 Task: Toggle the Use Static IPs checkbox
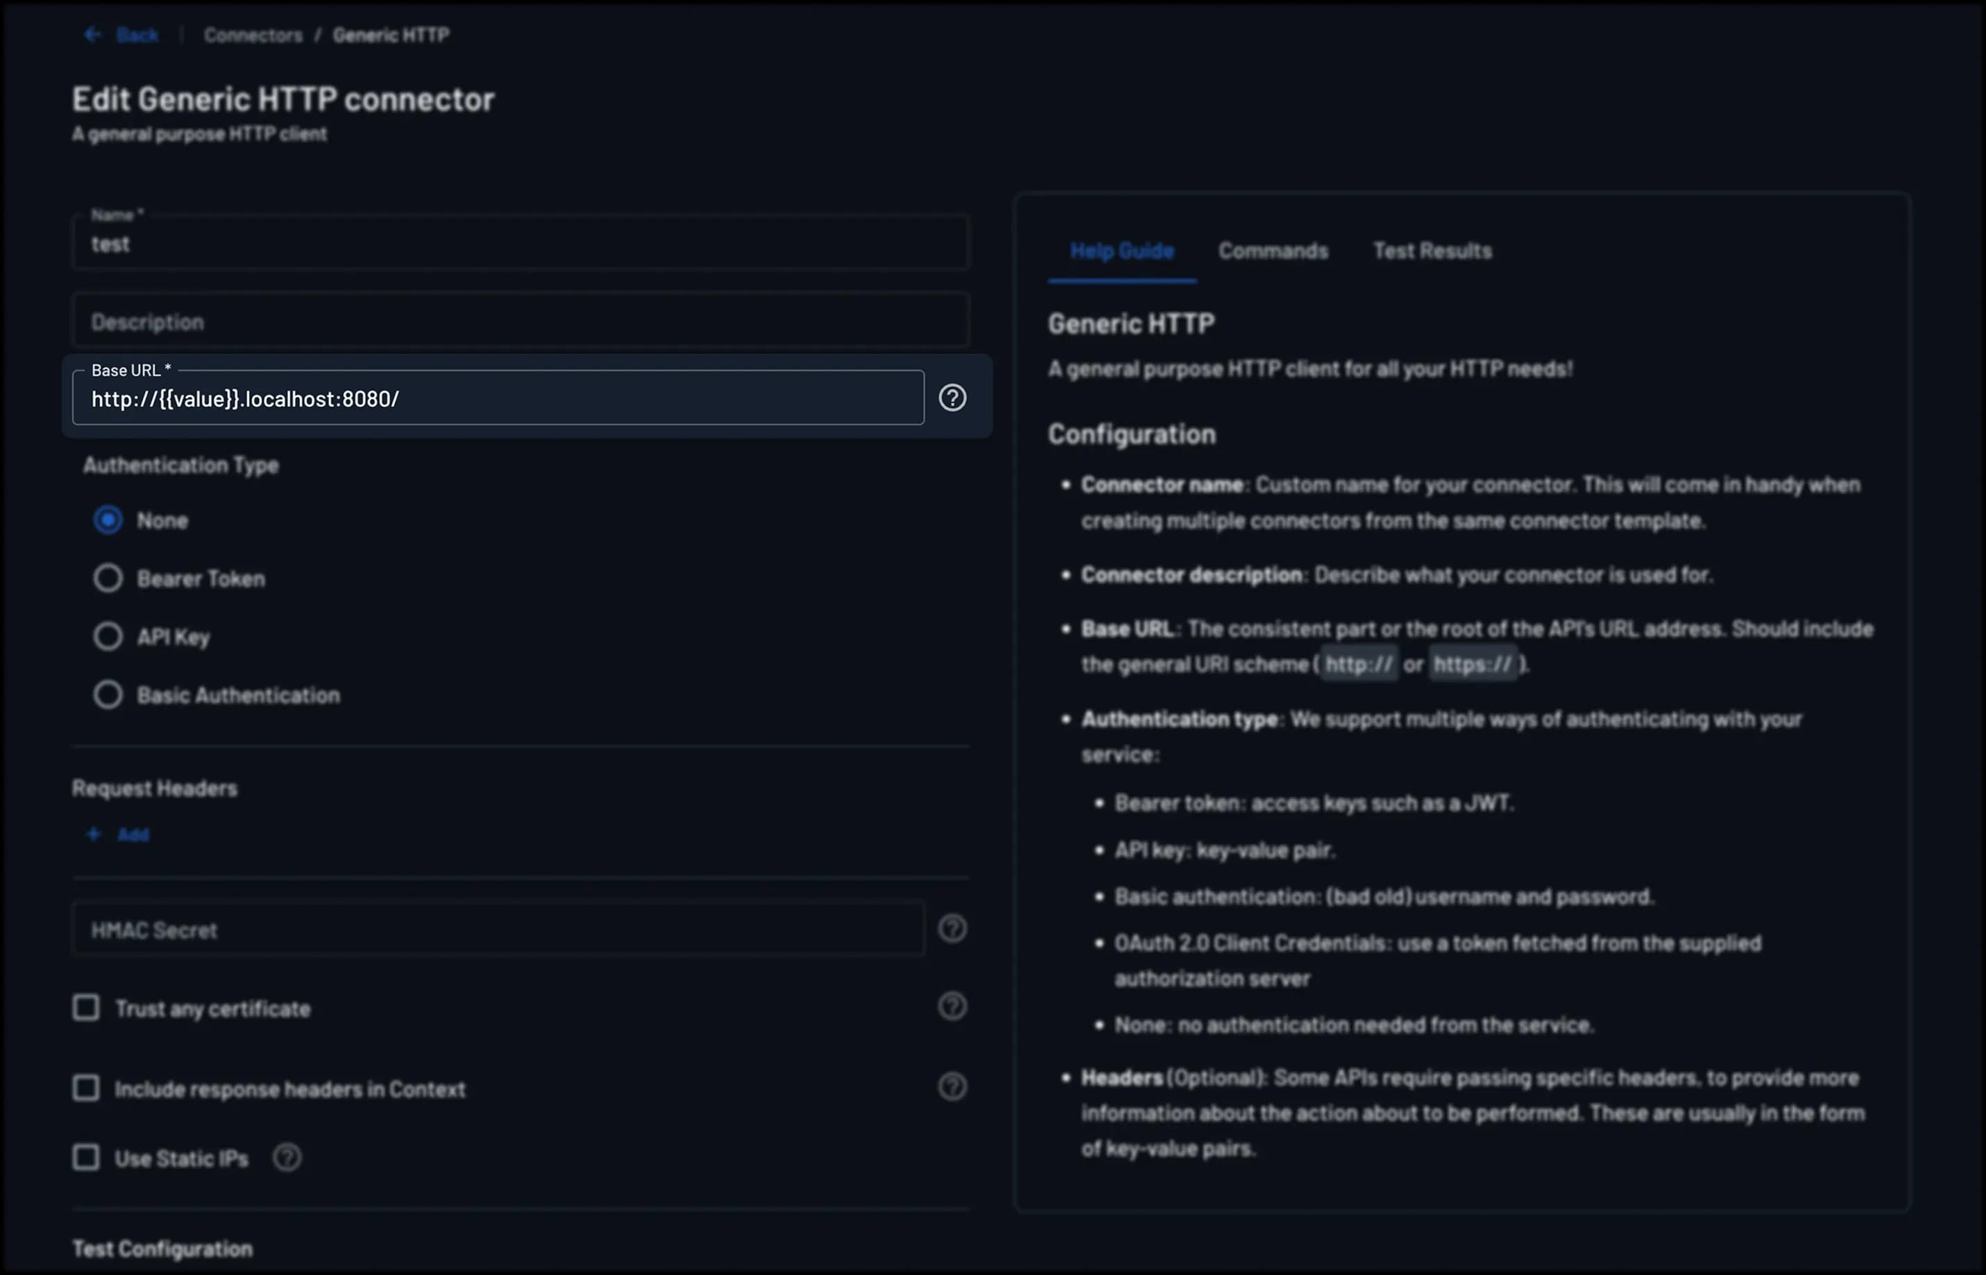[86, 1158]
